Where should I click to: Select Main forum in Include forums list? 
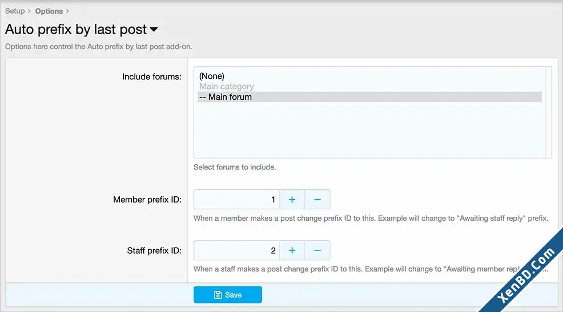click(369, 97)
